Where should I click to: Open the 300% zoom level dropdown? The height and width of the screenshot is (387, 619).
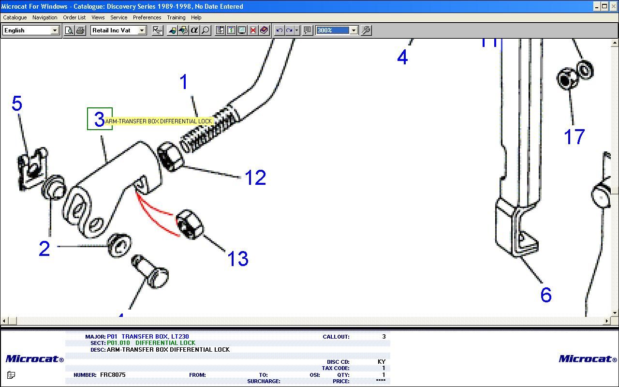click(x=354, y=30)
